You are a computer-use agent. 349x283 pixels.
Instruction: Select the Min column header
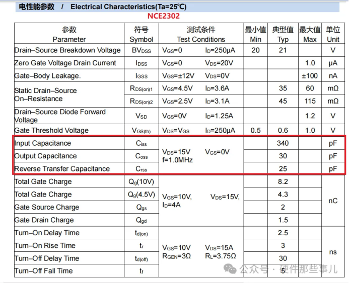255,34
